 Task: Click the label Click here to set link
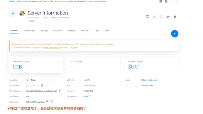tap(149, 80)
